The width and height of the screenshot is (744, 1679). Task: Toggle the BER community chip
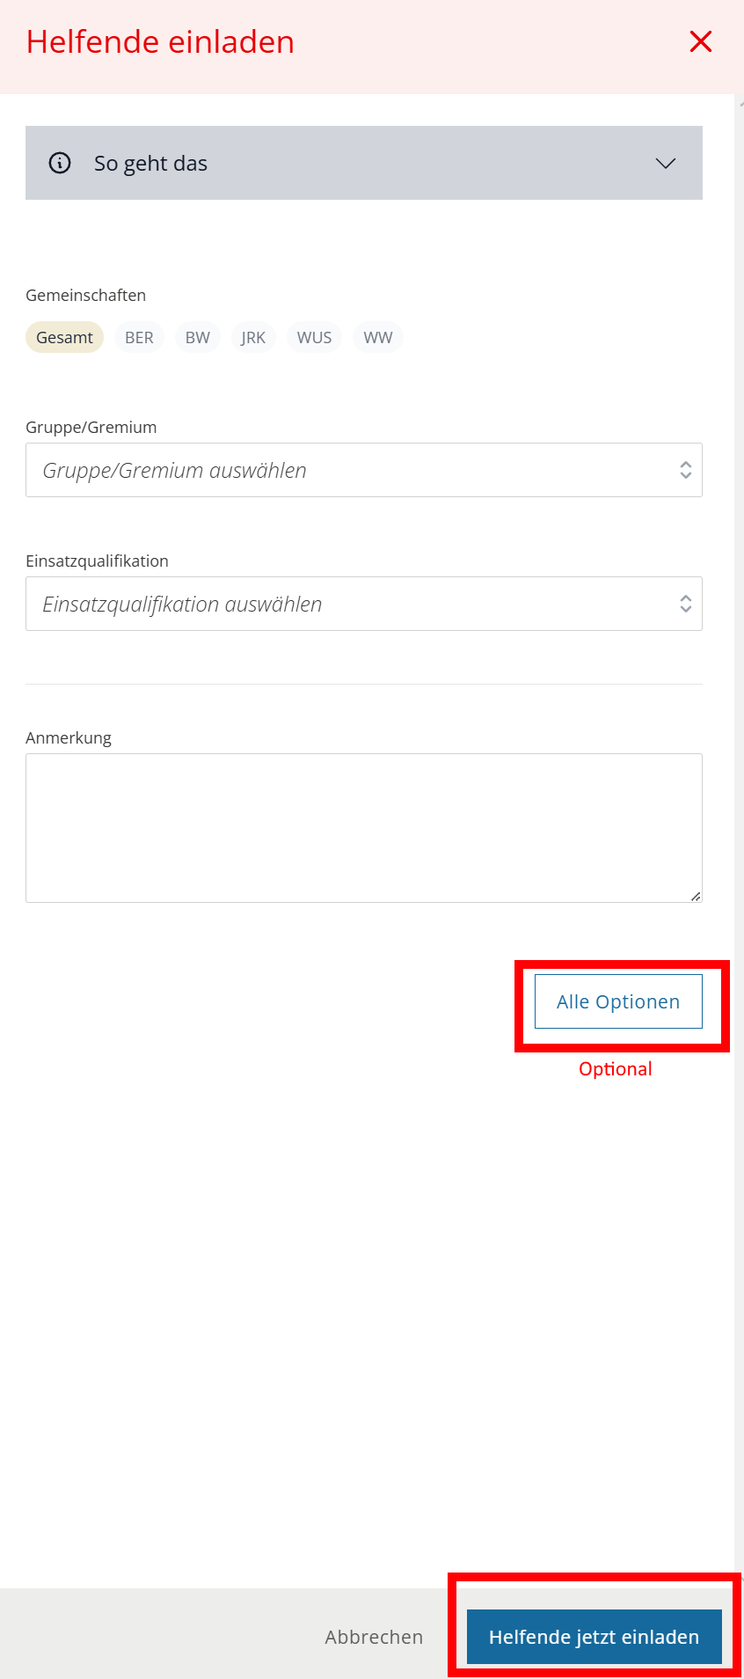pyautogui.click(x=139, y=338)
